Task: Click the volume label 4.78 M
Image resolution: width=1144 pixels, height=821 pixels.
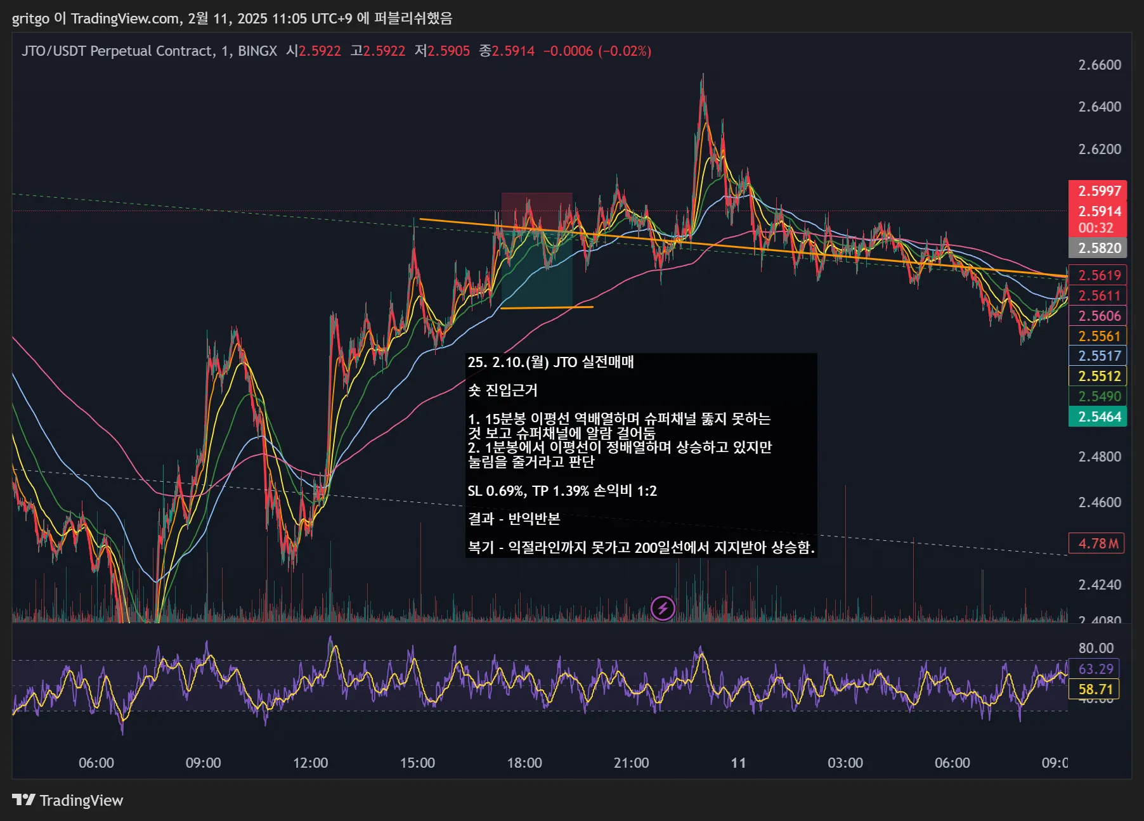Action: pos(1097,543)
